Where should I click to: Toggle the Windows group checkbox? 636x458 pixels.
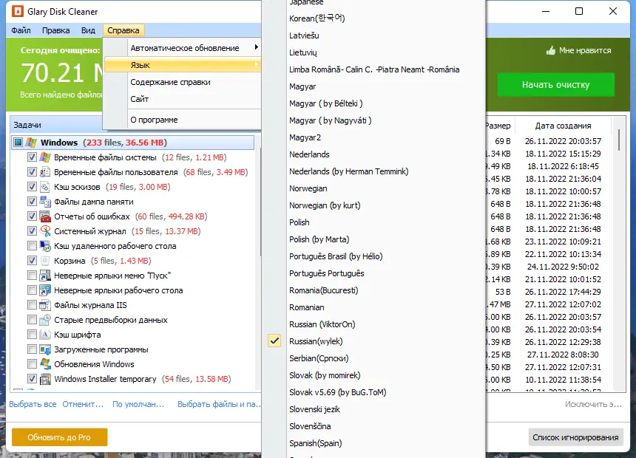click(x=18, y=143)
